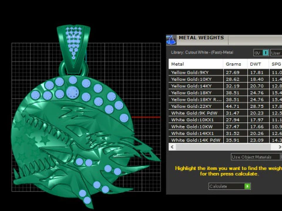Click the Library: Cutout White label

(202, 52)
